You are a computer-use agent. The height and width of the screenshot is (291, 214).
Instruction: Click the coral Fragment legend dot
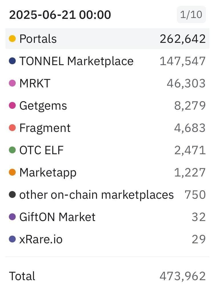[12, 128]
